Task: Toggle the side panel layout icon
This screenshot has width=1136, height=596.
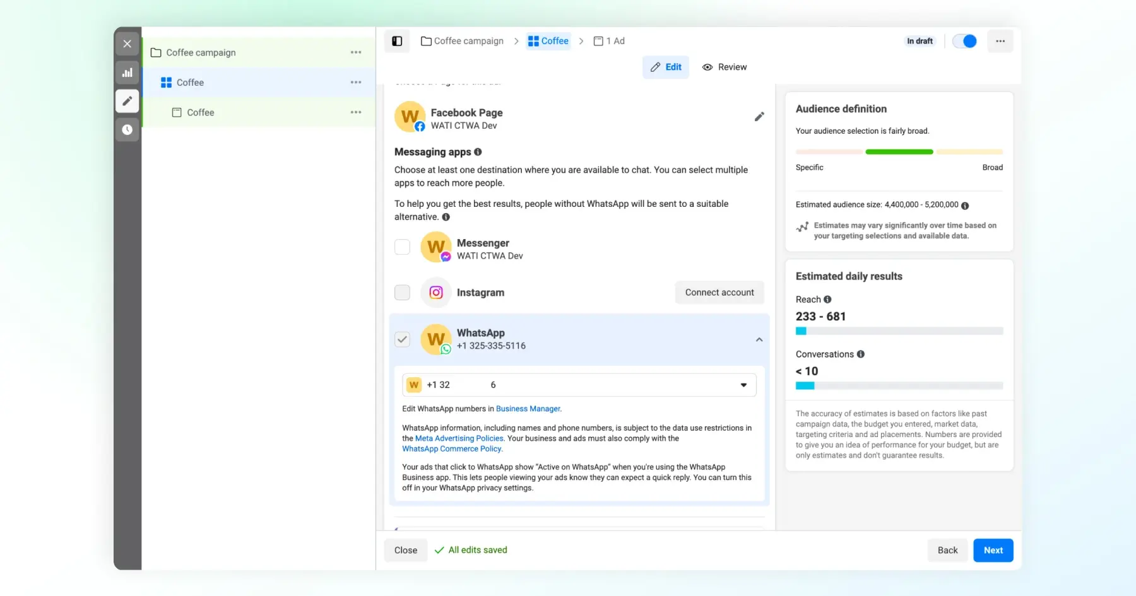Action: point(397,41)
